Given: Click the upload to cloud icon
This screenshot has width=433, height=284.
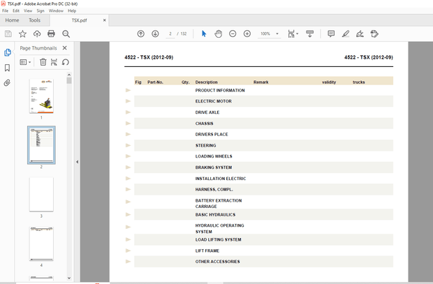Looking at the screenshot, I should [x=37, y=34].
